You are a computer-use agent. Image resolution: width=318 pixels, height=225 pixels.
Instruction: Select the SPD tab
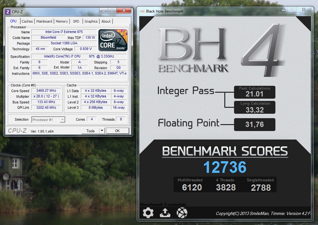point(76,21)
